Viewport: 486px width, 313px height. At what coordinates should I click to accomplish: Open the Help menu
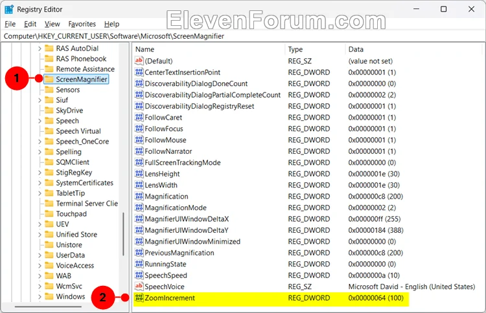(111, 24)
